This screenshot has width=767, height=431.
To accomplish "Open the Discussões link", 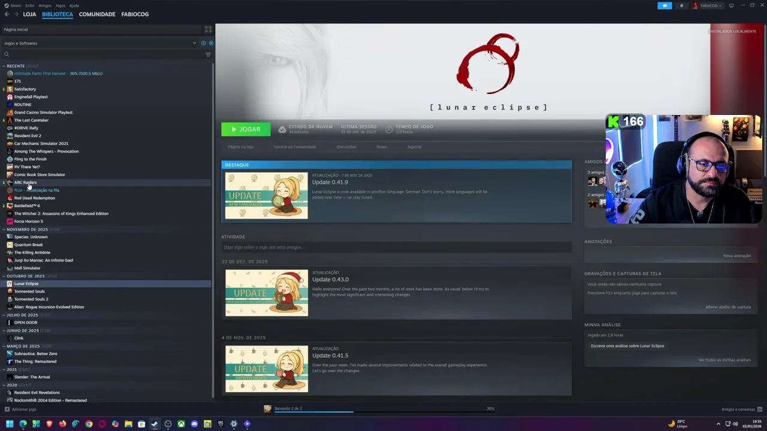I will point(346,147).
